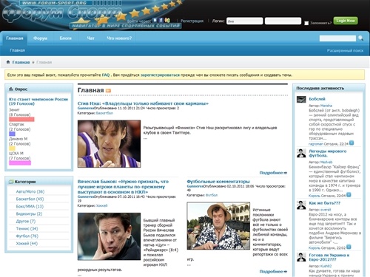The height and width of the screenshot is (277, 370).
Task: Click the red Зенит poll result bar
Action: coord(21,120)
